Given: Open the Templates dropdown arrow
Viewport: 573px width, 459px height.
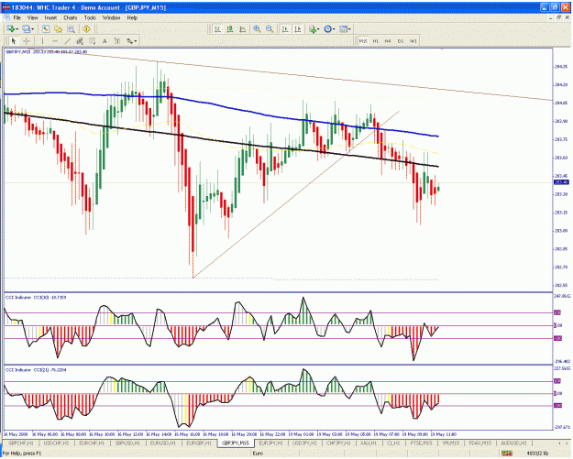Looking at the screenshot, I should tap(349, 29).
